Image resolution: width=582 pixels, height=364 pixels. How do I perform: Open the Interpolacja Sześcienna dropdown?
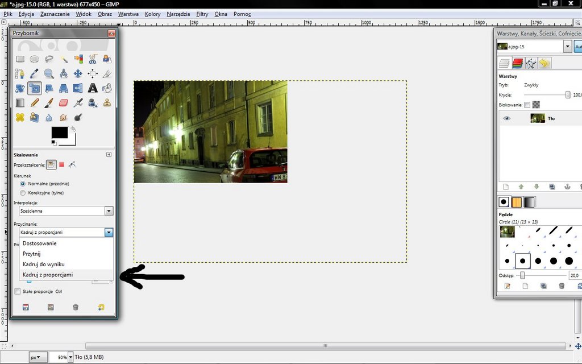pyautogui.click(x=66, y=211)
